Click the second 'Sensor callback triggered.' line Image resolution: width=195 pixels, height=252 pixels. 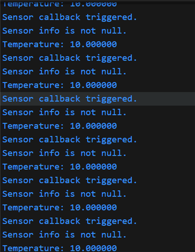click(x=70, y=58)
